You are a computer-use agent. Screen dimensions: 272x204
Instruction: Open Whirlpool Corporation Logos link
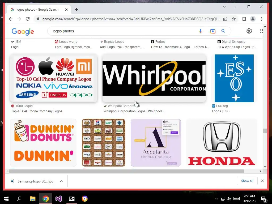tap(134, 111)
